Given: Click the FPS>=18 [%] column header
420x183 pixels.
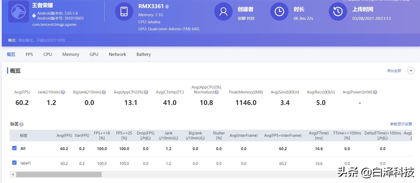Looking at the screenshot, I should coord(102,135).
